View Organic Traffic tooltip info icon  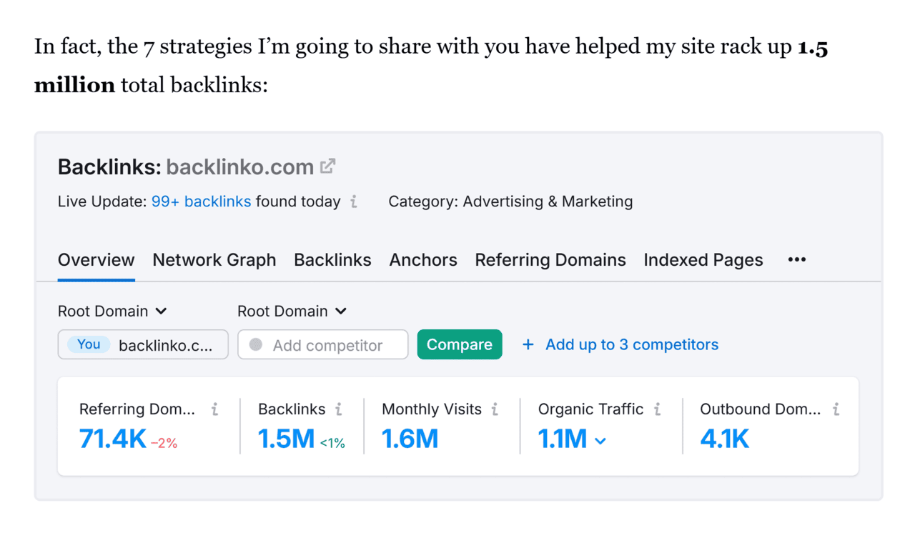pos(656,409)
